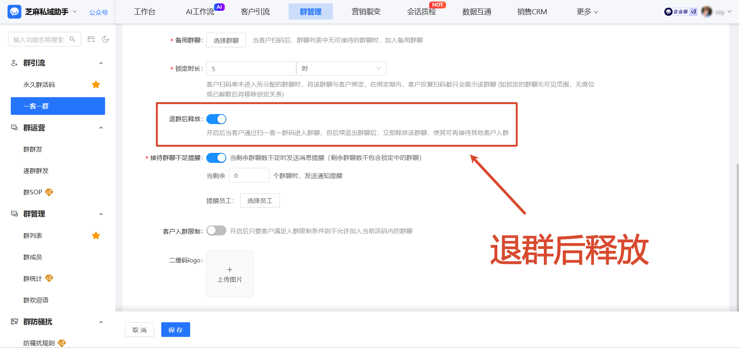The height and width of the screenshot is (348, 739).
Task: Click the panel collapse icon beside the moon icon
Action: tap(91, 39)
